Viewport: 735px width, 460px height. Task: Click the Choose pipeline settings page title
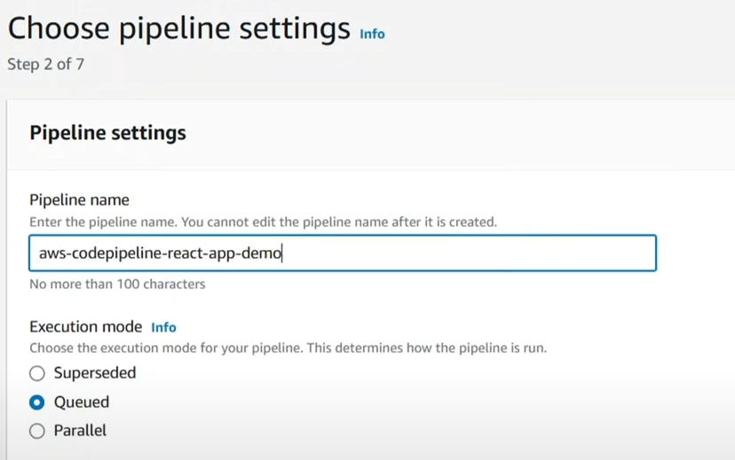point(179,29)
